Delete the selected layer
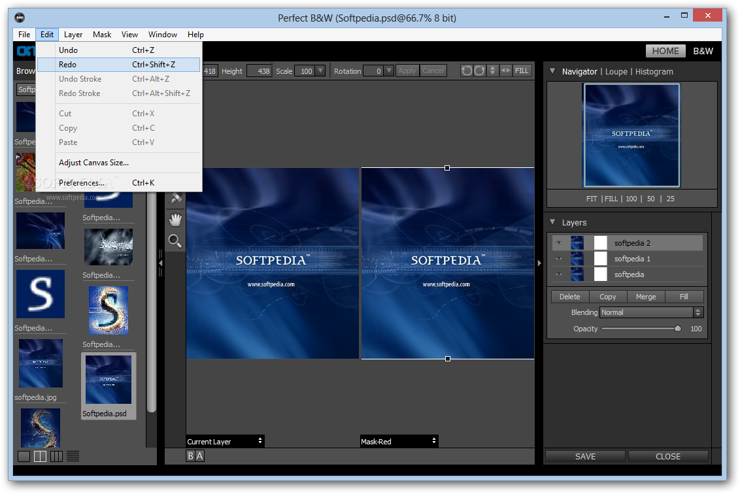Viewport: 740px width, 494px height. tap(569, 297)
